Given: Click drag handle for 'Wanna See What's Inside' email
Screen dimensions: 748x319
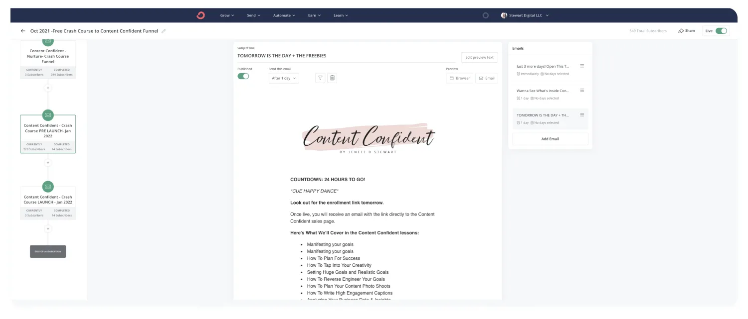Looking at the screenshot, I should (x=582, y=90).
